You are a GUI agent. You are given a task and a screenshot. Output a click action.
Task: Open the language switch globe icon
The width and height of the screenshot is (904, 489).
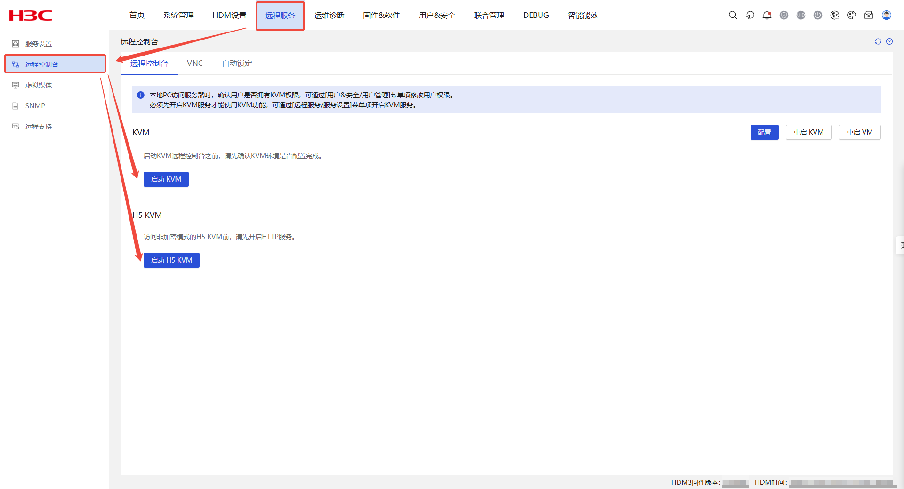[834, 15]
